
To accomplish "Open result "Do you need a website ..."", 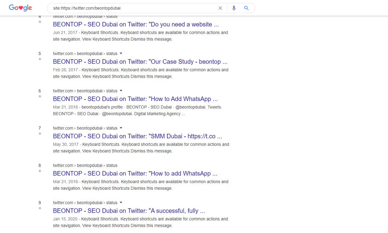I will coord(136,24).
